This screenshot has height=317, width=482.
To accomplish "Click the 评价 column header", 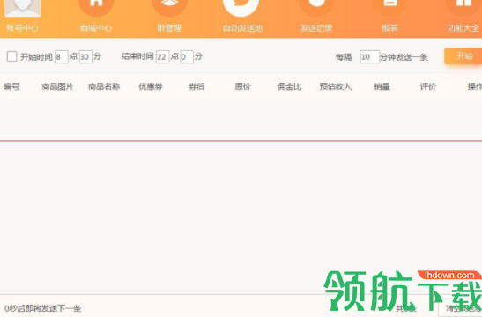I will click(428, 86).
